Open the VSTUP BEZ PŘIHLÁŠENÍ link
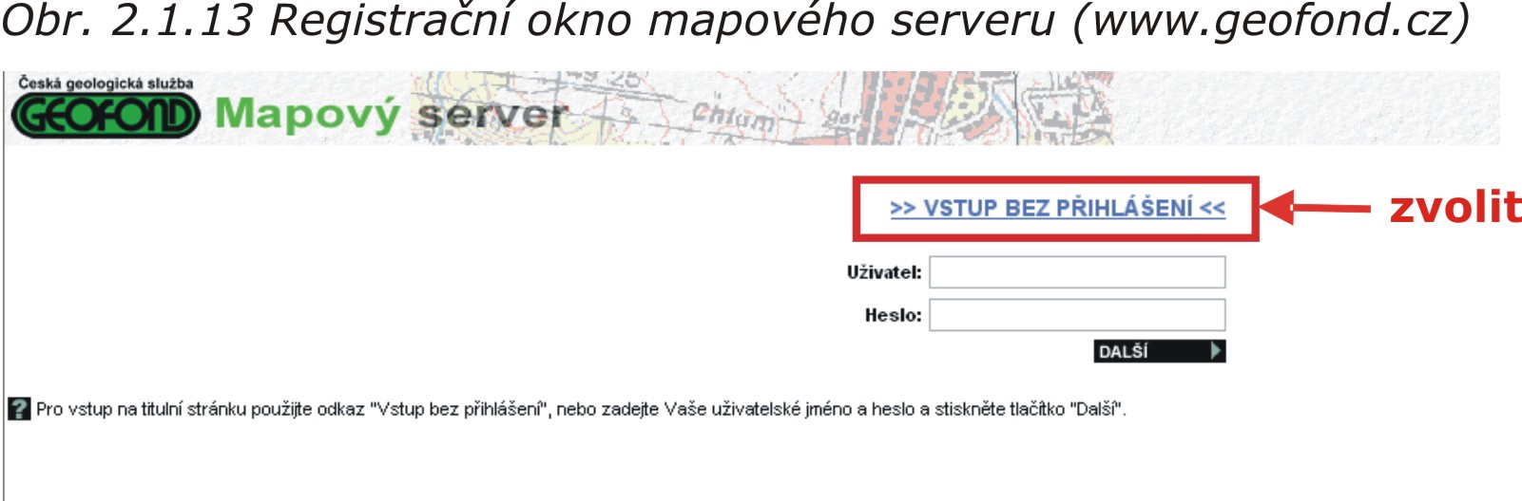Image resolution: width=1522 pixels, height=501 pixels. tap(1057, 208)
